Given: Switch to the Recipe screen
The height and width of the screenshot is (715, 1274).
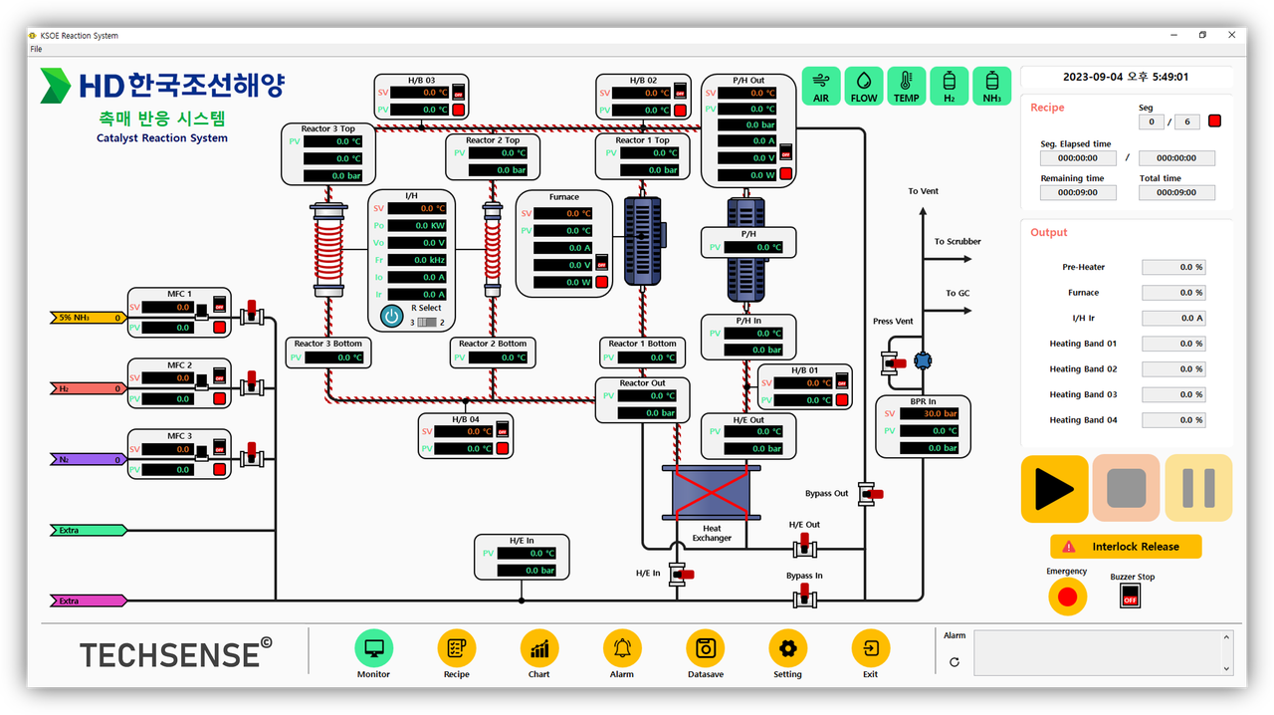Looking at the screenshot, I should 457,649.
